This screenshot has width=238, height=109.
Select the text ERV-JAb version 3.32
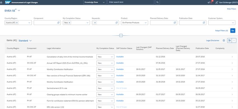55,107
